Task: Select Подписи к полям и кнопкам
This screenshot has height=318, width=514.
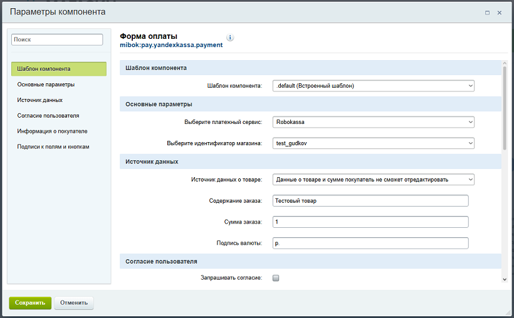Action: pos(53,147)
